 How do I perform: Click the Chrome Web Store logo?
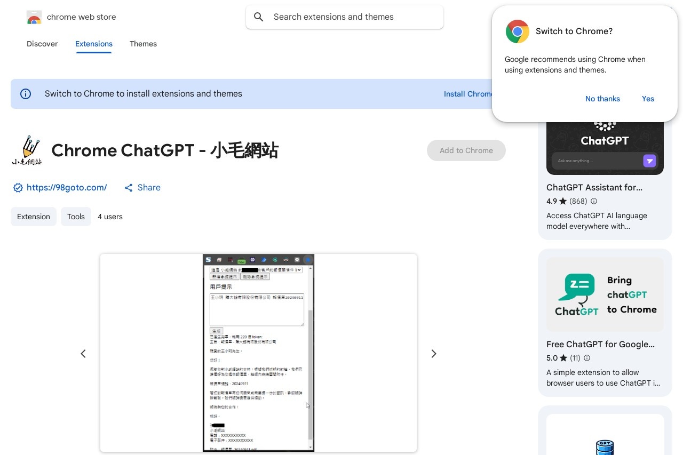coord(34,17)
